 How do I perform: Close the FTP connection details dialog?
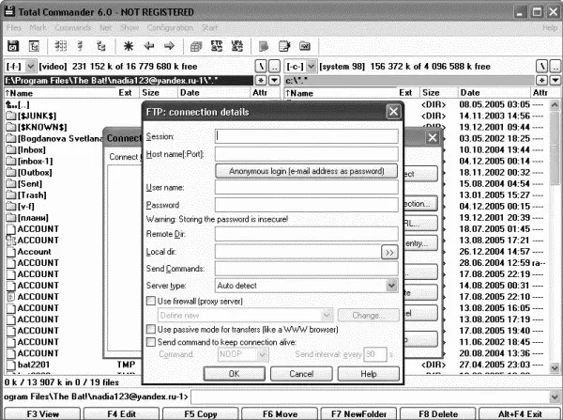(393, 113)
